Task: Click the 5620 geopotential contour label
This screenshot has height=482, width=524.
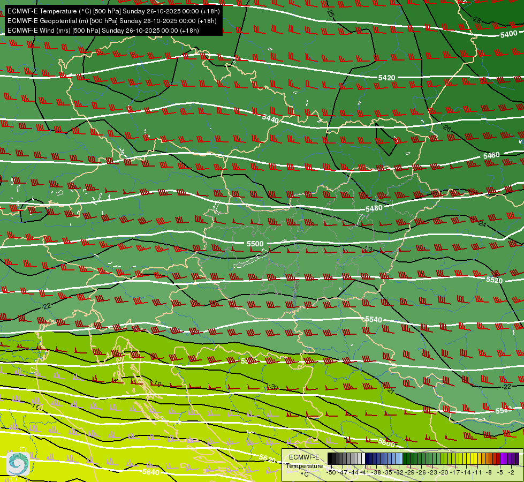Action: [x=267, y=458]
